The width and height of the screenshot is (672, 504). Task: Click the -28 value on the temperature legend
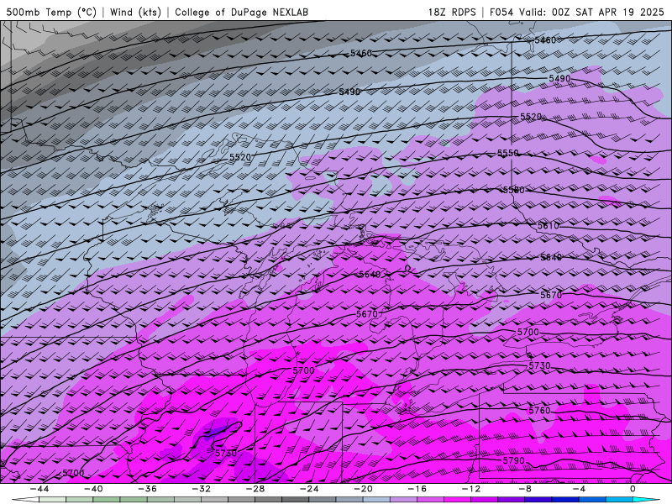(x=255, y=489)
